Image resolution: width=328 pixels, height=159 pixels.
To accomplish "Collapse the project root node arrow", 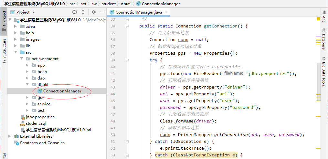I will point(10,20).
